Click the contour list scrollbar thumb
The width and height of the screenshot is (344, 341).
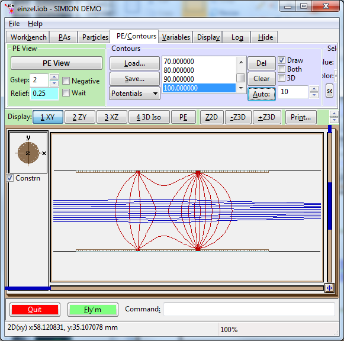tap(241, 78)
